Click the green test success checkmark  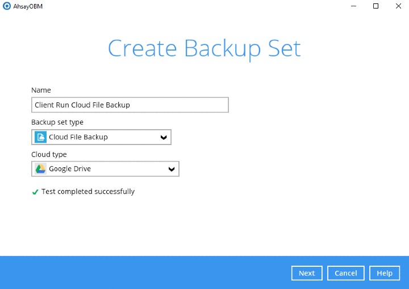[35, 192]
